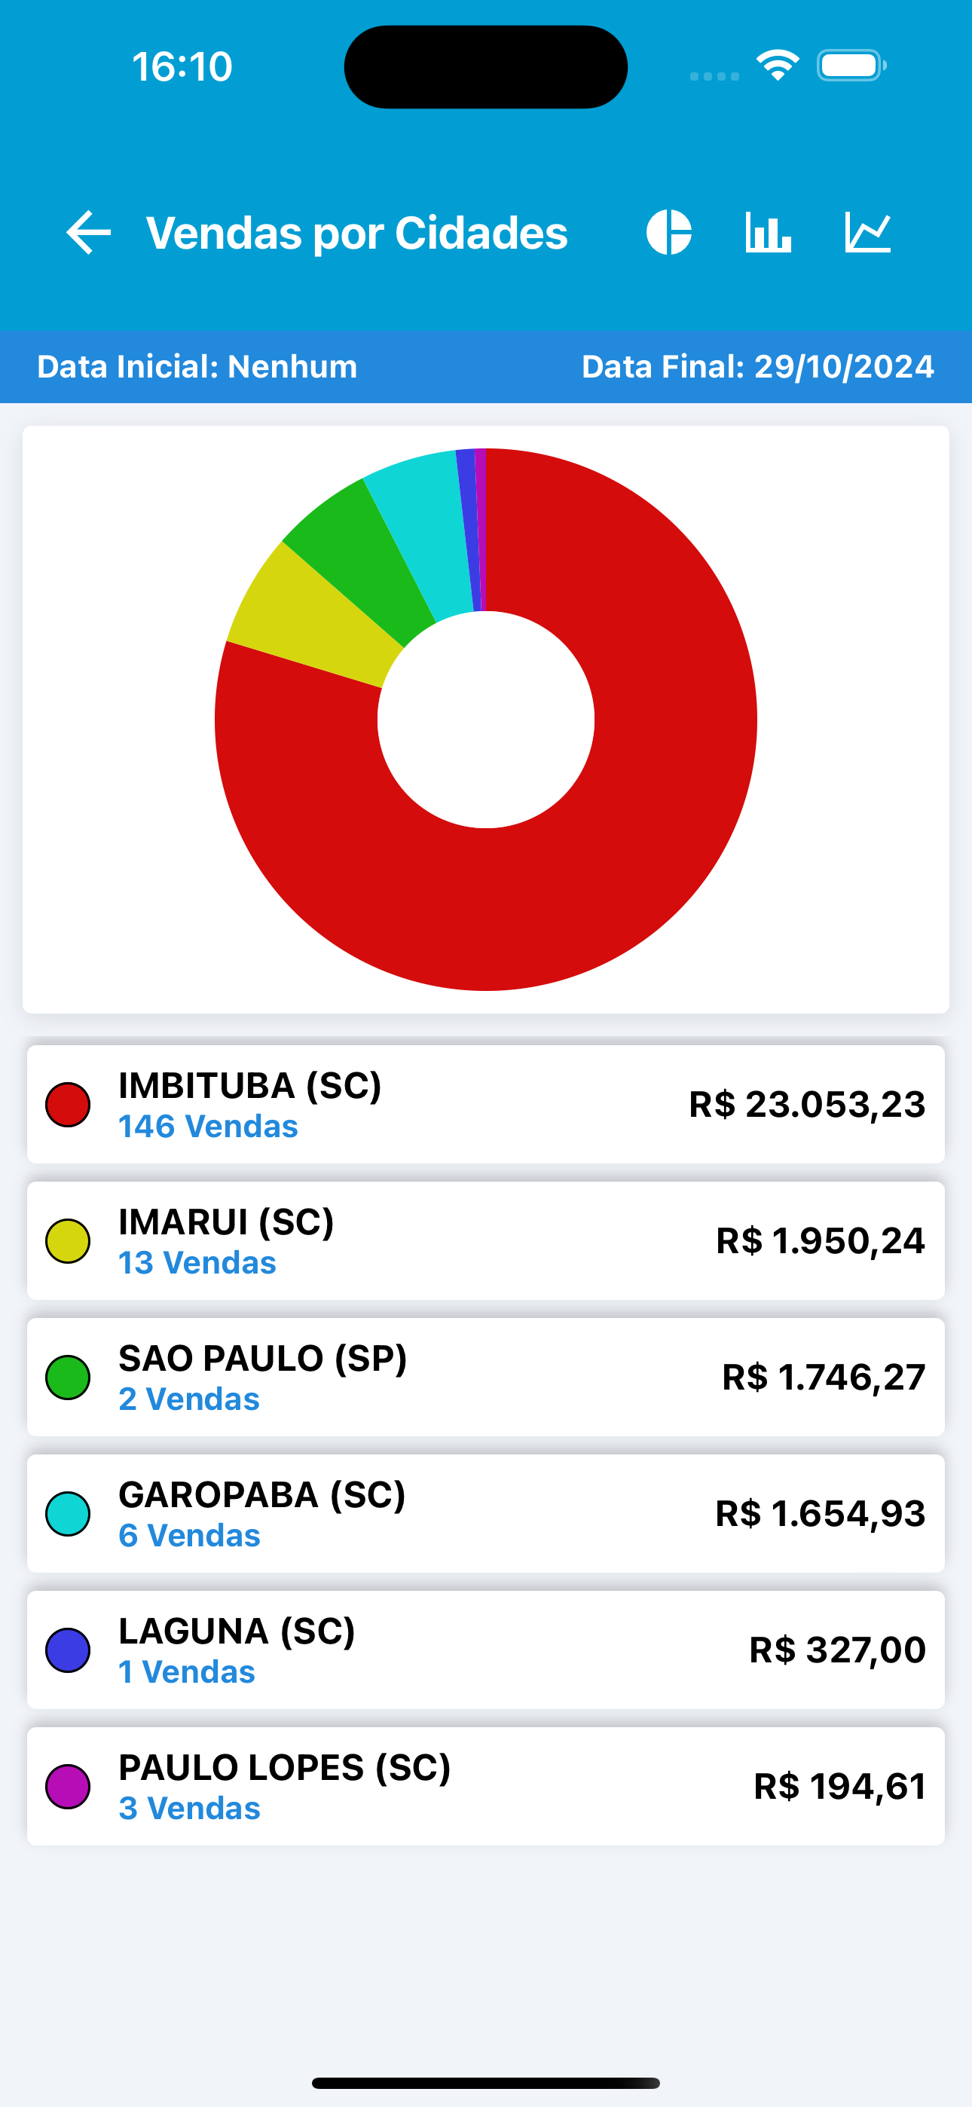Switch to the pie chart view
This screenshot has height=2107, width=972.
(x=668, y=232)
